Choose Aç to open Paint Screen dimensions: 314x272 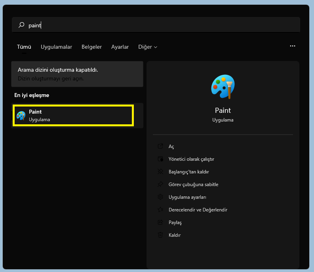click(171, 146)
